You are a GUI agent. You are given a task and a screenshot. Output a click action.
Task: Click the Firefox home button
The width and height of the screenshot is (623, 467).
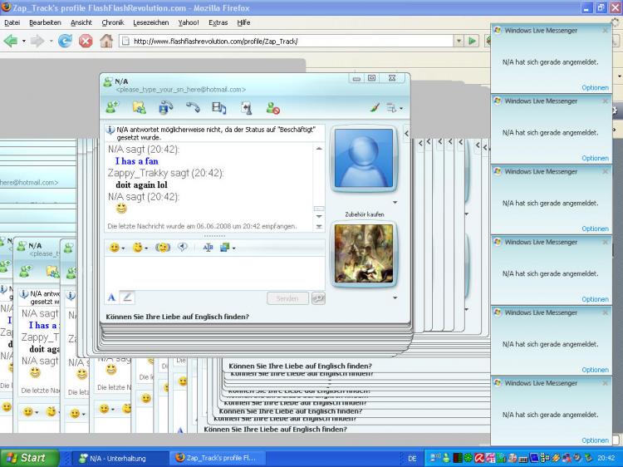point(105,40)
